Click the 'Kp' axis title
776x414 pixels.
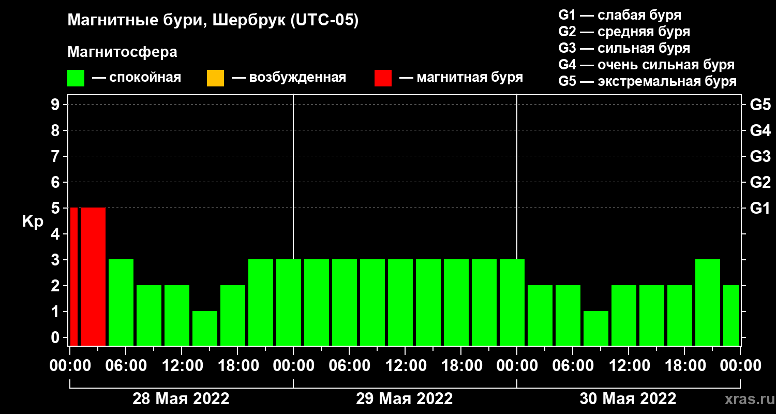pos(33,221)
